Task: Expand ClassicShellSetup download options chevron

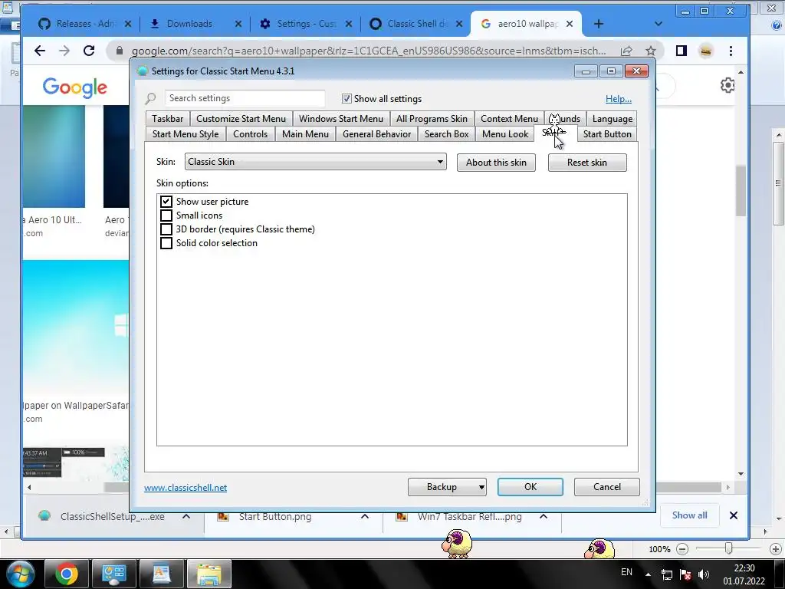Action: pyautogui.click(x=186, y=516)
